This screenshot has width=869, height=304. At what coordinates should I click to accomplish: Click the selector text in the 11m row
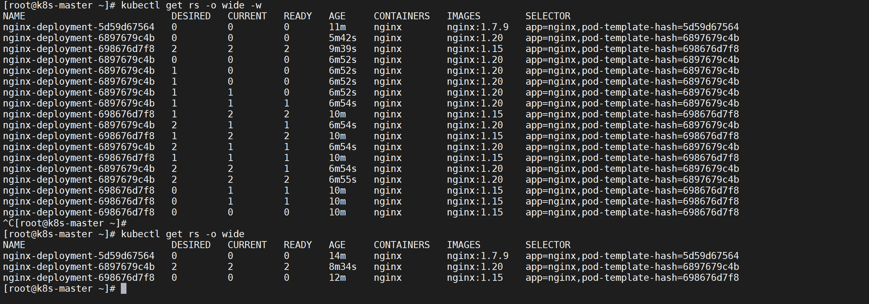point(632,27)
